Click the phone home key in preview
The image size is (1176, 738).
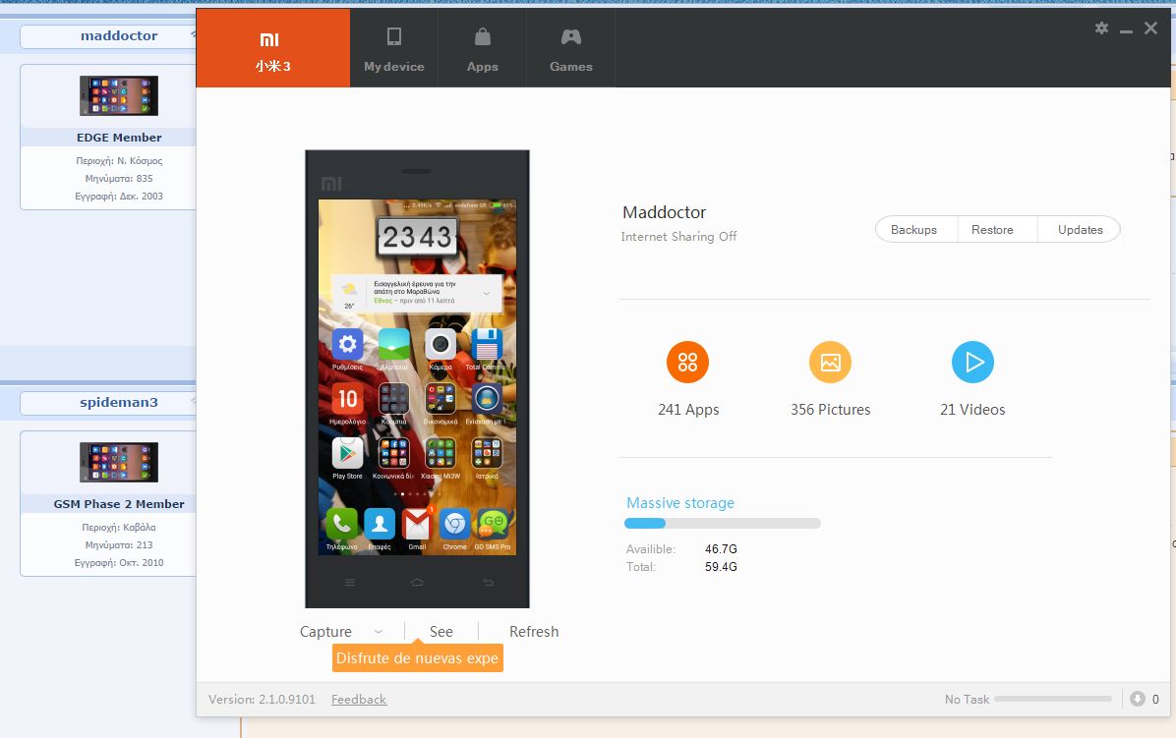coord(417,582)
